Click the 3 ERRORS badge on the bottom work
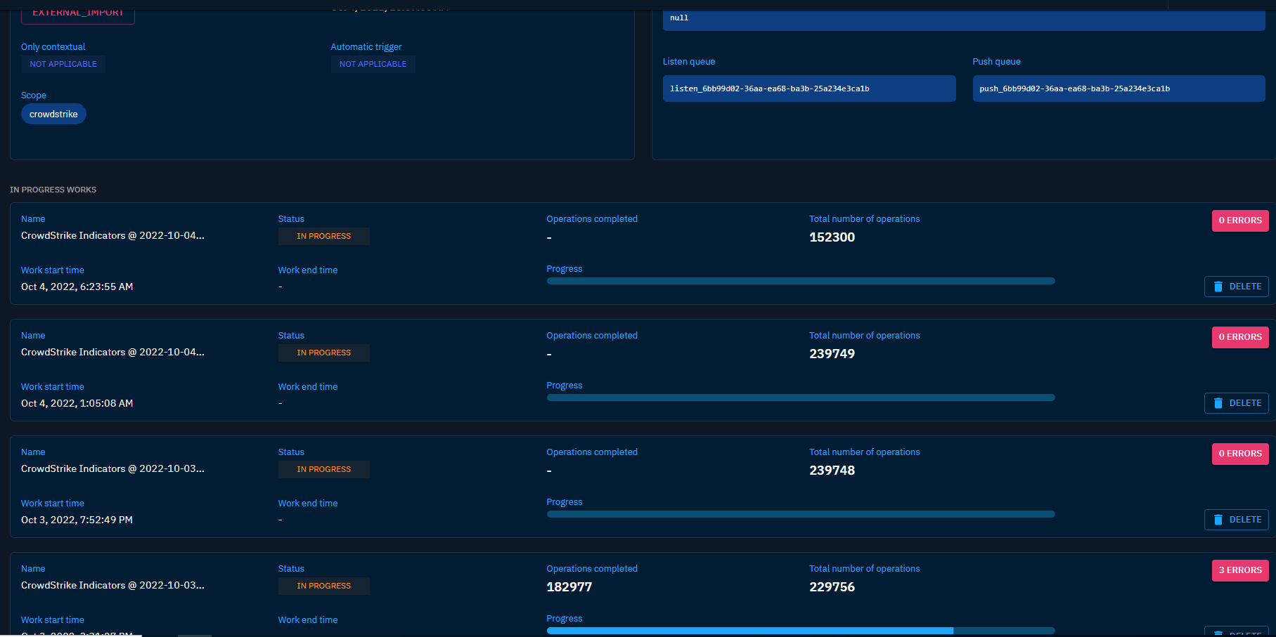The height and width of the screenshot is (637, 1276). pyautogui.click(x=1239, y=570)
